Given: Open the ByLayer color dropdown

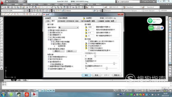Looking at the screenshot, I should pyautogui.click(x=112, y=11).
